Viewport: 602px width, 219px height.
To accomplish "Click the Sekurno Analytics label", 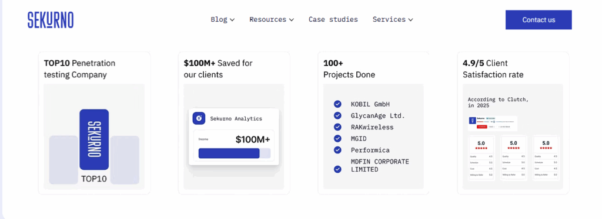I will pyautogui.click(x=236, y=118).
